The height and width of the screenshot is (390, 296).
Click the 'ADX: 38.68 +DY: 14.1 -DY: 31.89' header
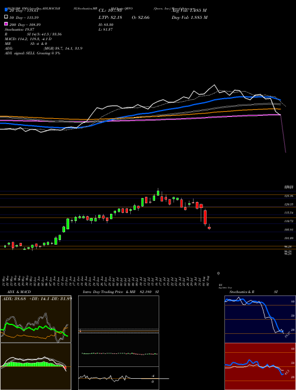tap(37, 298)
